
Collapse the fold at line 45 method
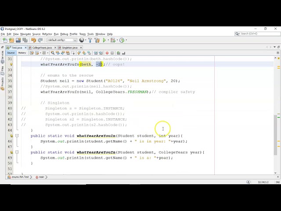click(17, 136)
